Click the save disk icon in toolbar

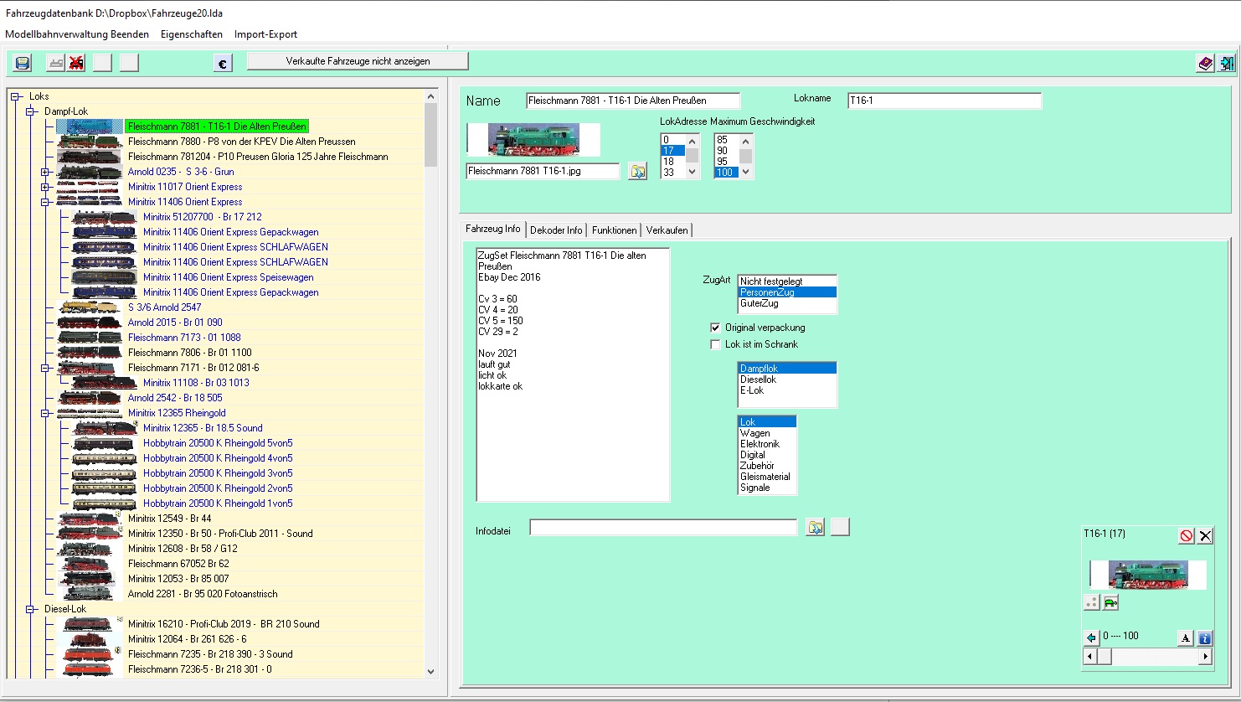click(x=23, y=63)
